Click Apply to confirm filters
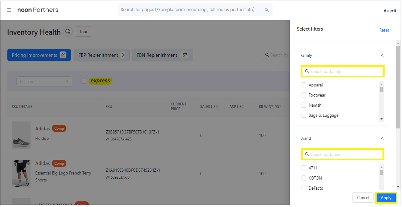402x207 pixels. coord(386,198)
